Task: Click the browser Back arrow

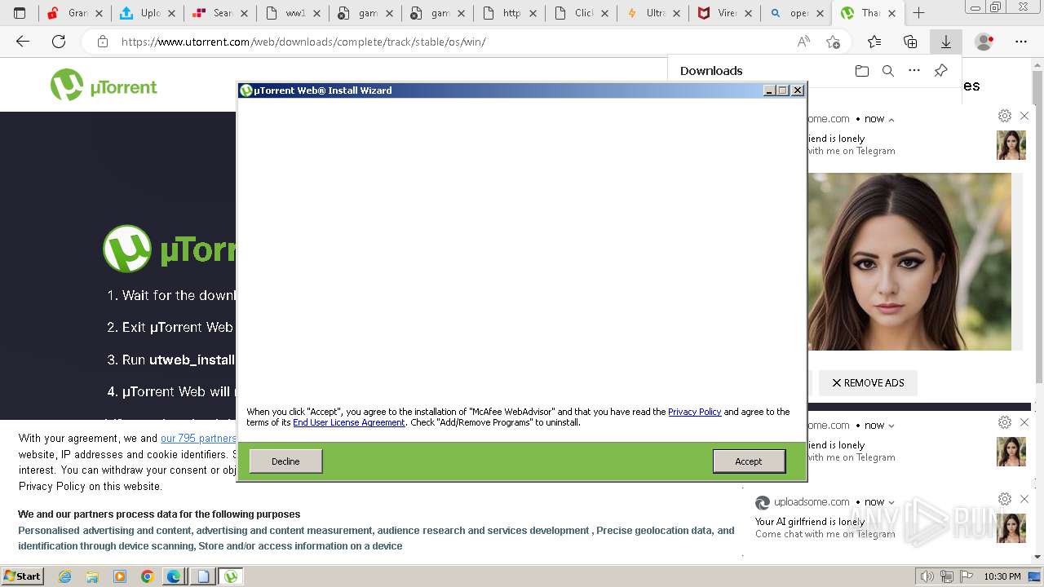Action: tap(23, 42)
